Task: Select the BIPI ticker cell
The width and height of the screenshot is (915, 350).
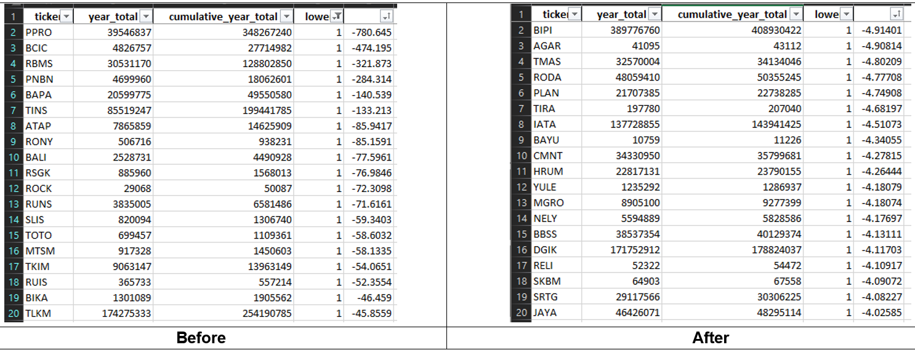Action: pyautogui.click(x=556, y=30)
